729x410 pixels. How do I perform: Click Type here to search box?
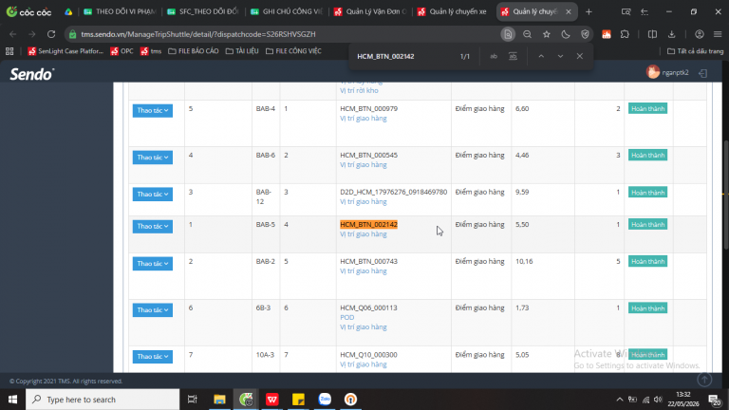(103, 400)
